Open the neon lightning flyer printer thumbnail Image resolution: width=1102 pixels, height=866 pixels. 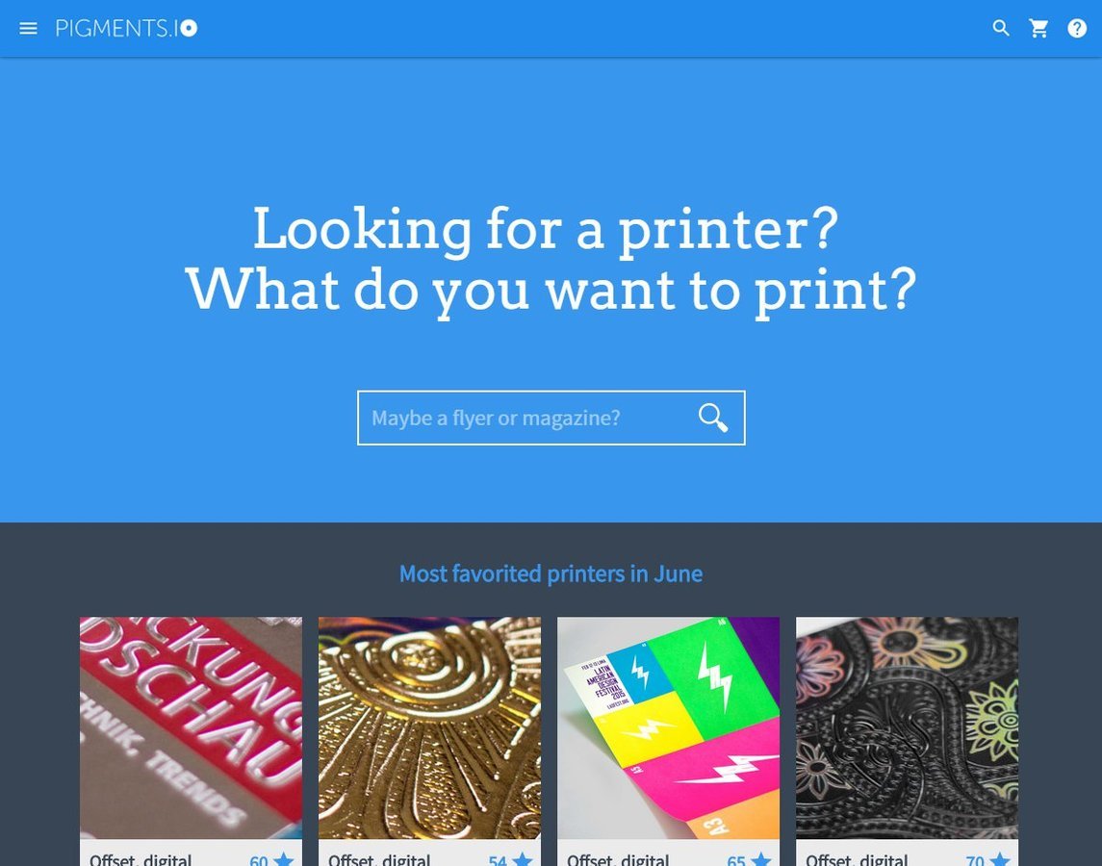(x=668, y=727)
